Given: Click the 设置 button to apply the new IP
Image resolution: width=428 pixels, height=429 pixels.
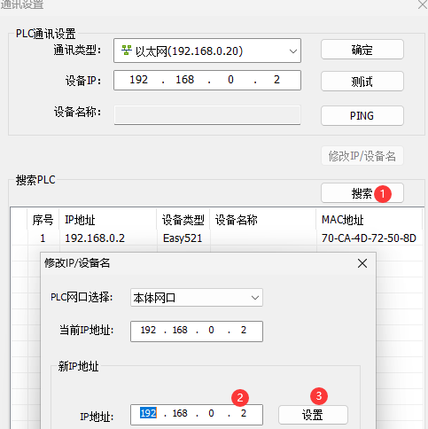Looking at the screenshot, I should [x=313, y=415].
